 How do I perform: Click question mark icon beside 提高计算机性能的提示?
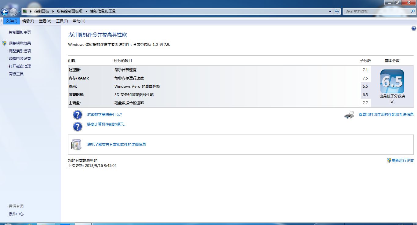[x=78, y=126]
